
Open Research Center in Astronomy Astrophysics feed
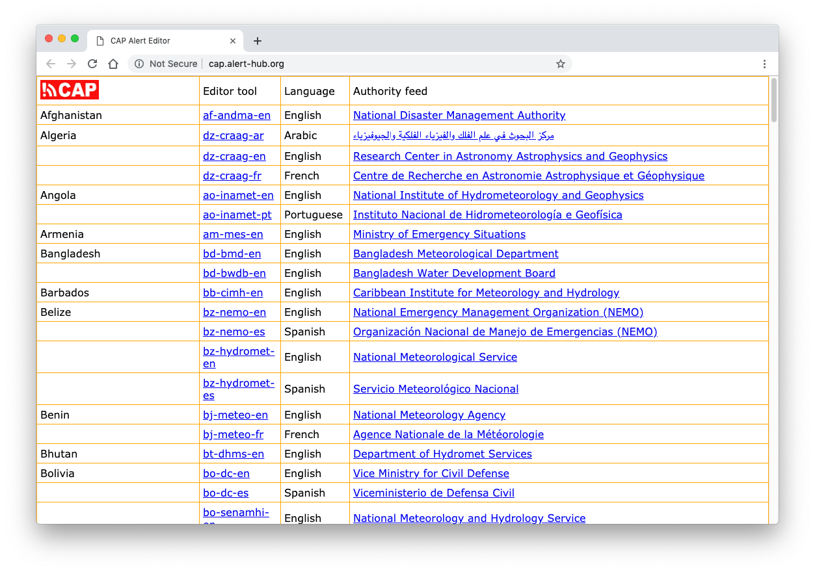coord(511,156)
